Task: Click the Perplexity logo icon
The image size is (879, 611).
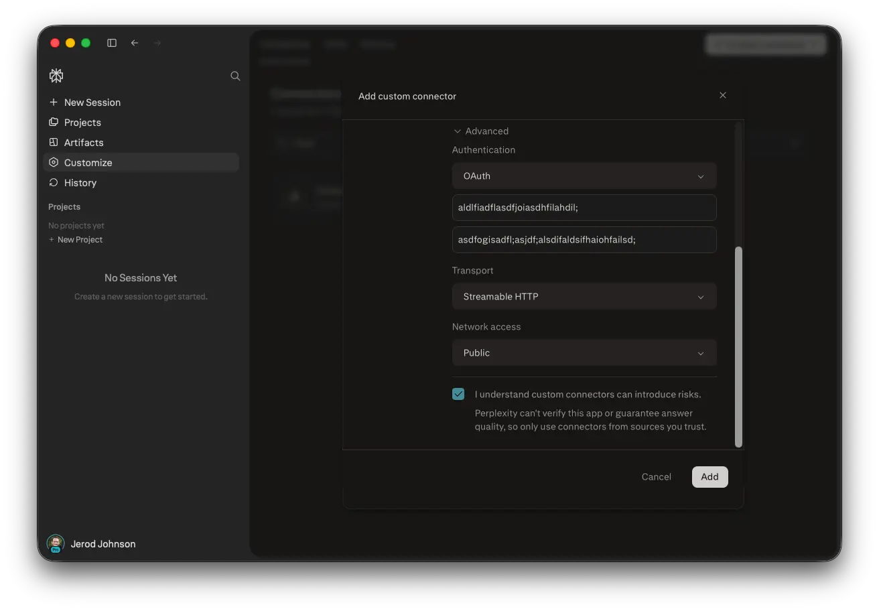Action: (56, 76)
